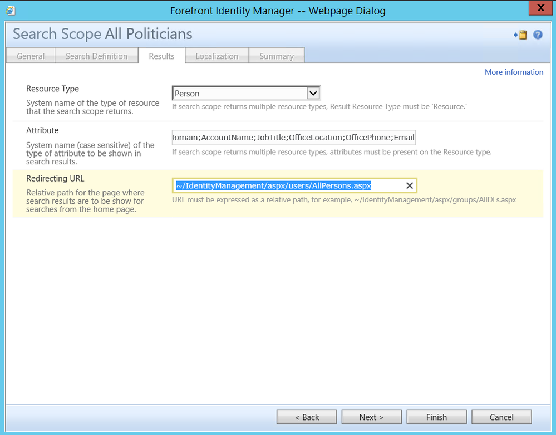Image resolution: width=556 pixels, height=435 pixels.
Task: Click the clipboard export icon near help
Action: pos(520,35)
